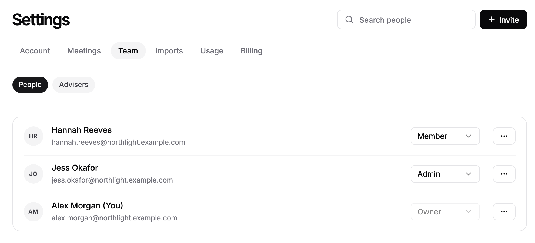Click the name Alex Morgan (You)
This screenshot has height=243, width=535.
tap(87, 206)
